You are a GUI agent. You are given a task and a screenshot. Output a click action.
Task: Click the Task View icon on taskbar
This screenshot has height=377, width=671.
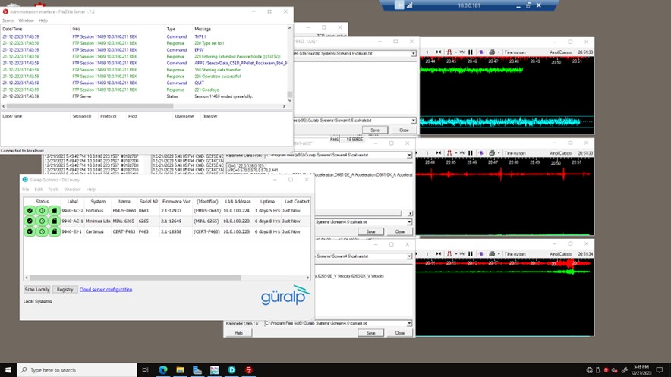pyautogui.click(x=145, y=370)
